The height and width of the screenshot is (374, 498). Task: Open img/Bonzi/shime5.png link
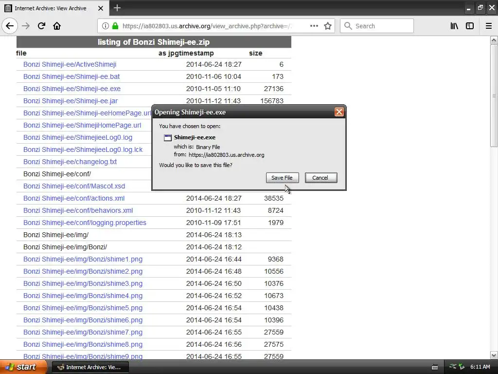(83, 308)
